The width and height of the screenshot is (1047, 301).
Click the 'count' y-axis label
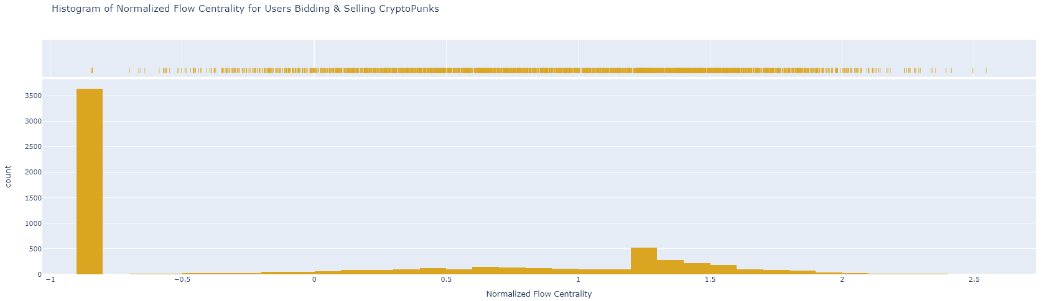click(x=8, y=176)
